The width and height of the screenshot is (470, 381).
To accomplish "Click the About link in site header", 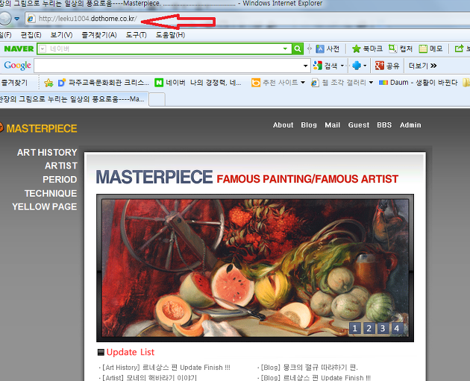I will (x=283, y=125).
